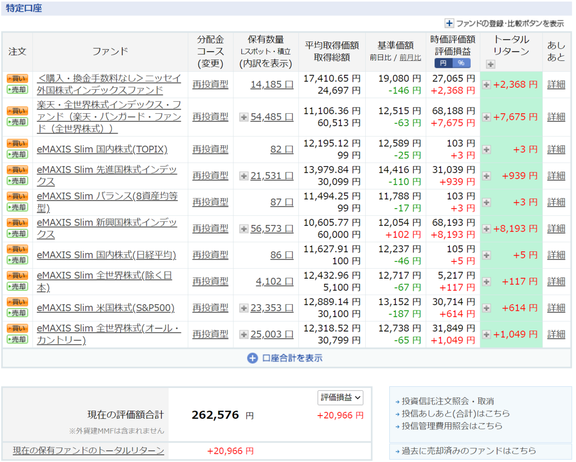This screenshot has height=462, width=576.
Task: Click 買い button for eMAXIS Slim 国内株式(TOPIX)
Action: [17, 143]
